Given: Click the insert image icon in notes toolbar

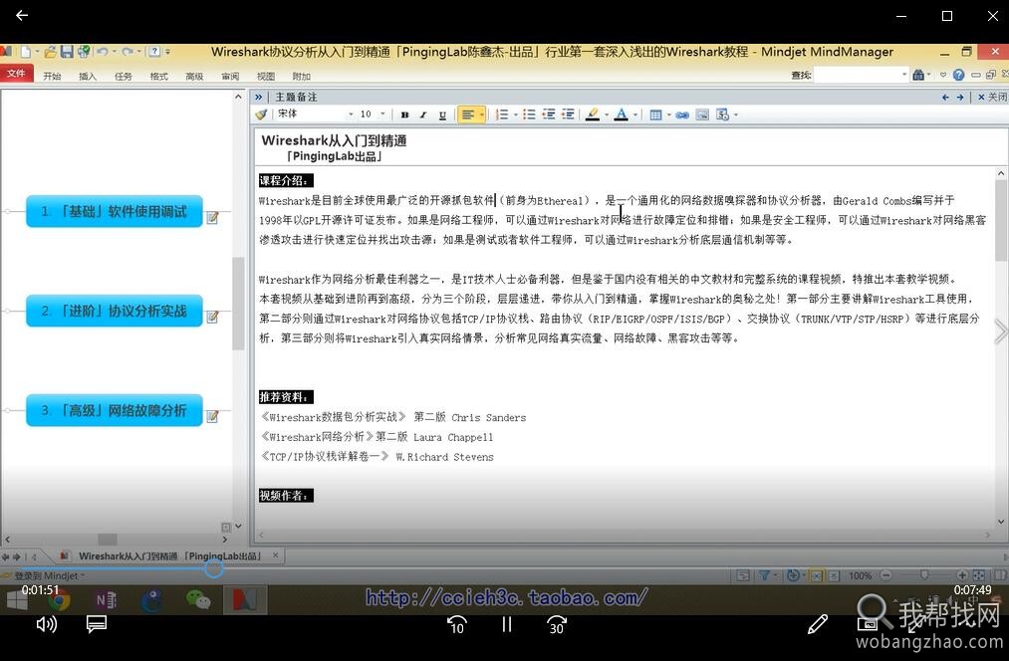Looking at the screenshot, I should point(702,115).
